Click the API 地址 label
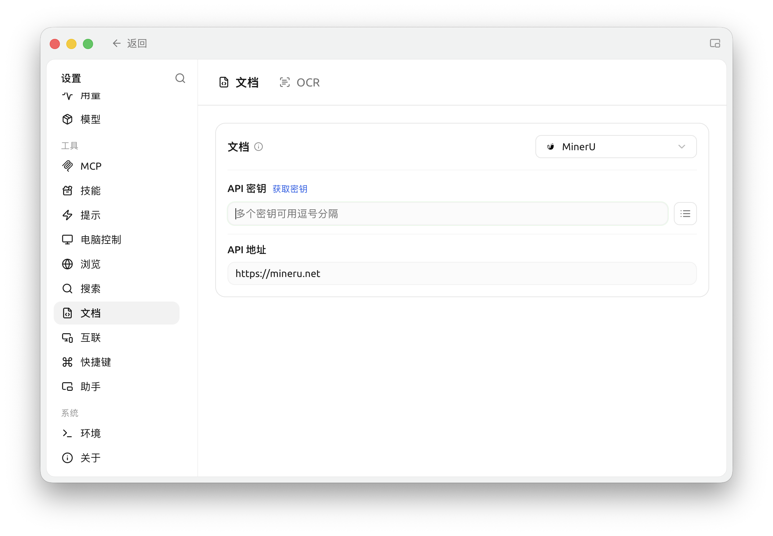The width and height of the screenshot is (773, 536). (x=247, y=250)
